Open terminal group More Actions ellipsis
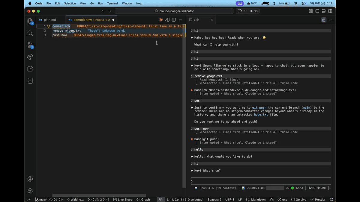 coord(330,20)
